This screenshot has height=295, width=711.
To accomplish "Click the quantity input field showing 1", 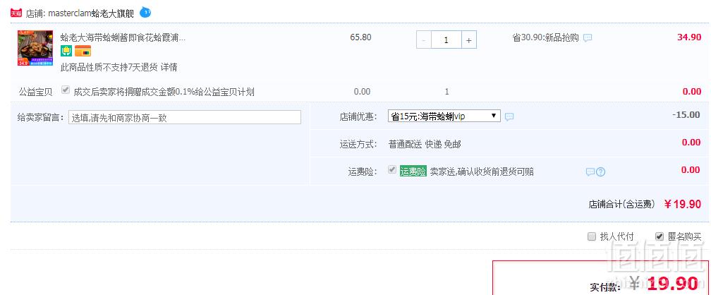I will [x=446, y=40].
